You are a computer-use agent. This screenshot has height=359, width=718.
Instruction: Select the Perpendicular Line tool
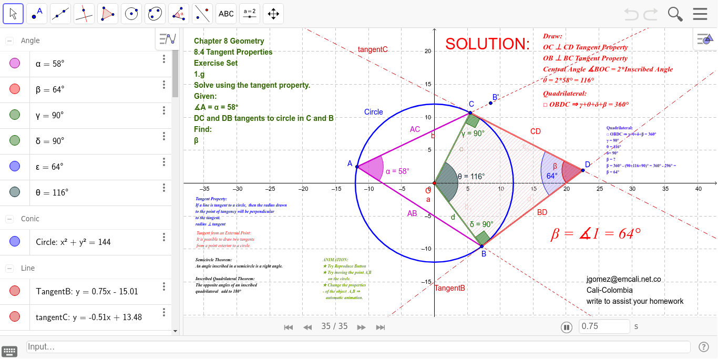84,14
